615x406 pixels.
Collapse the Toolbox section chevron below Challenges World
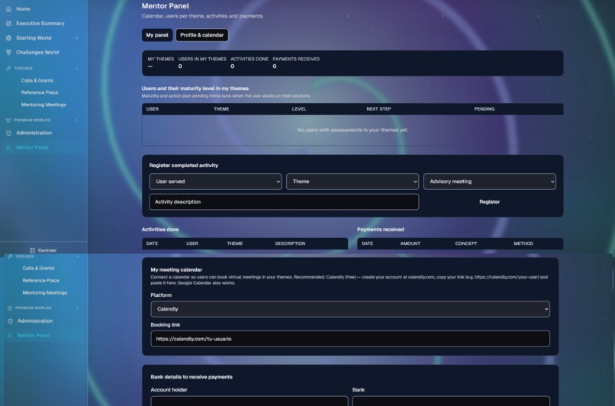click(x=77, y=68)
